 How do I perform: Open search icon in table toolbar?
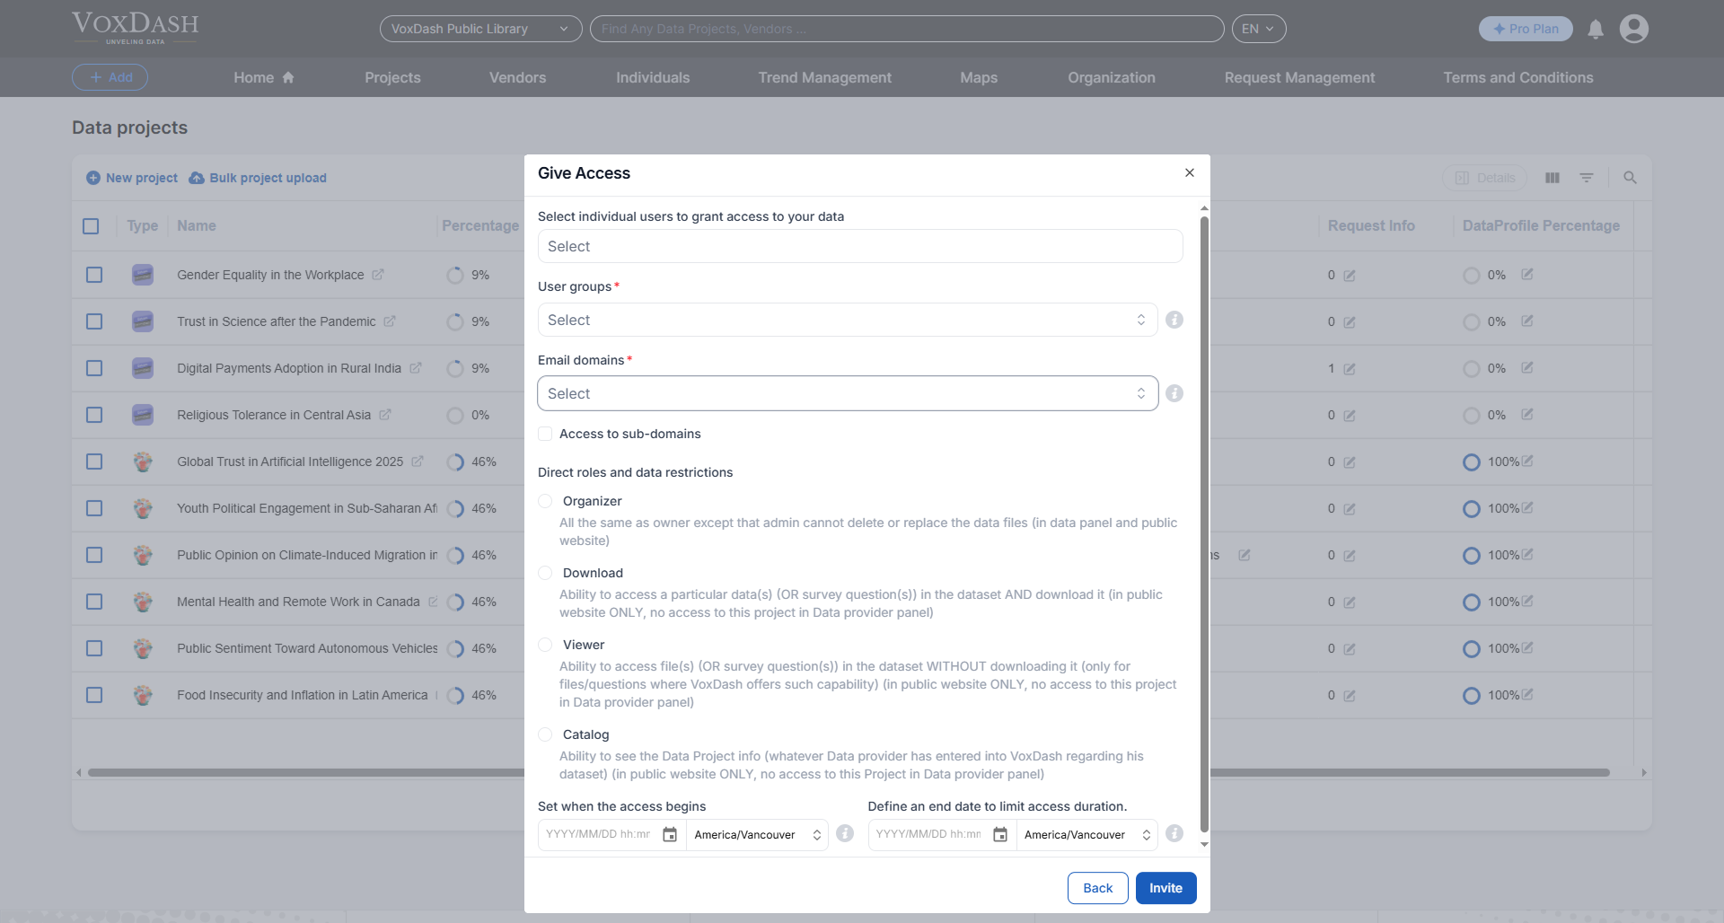[1631, 178]
